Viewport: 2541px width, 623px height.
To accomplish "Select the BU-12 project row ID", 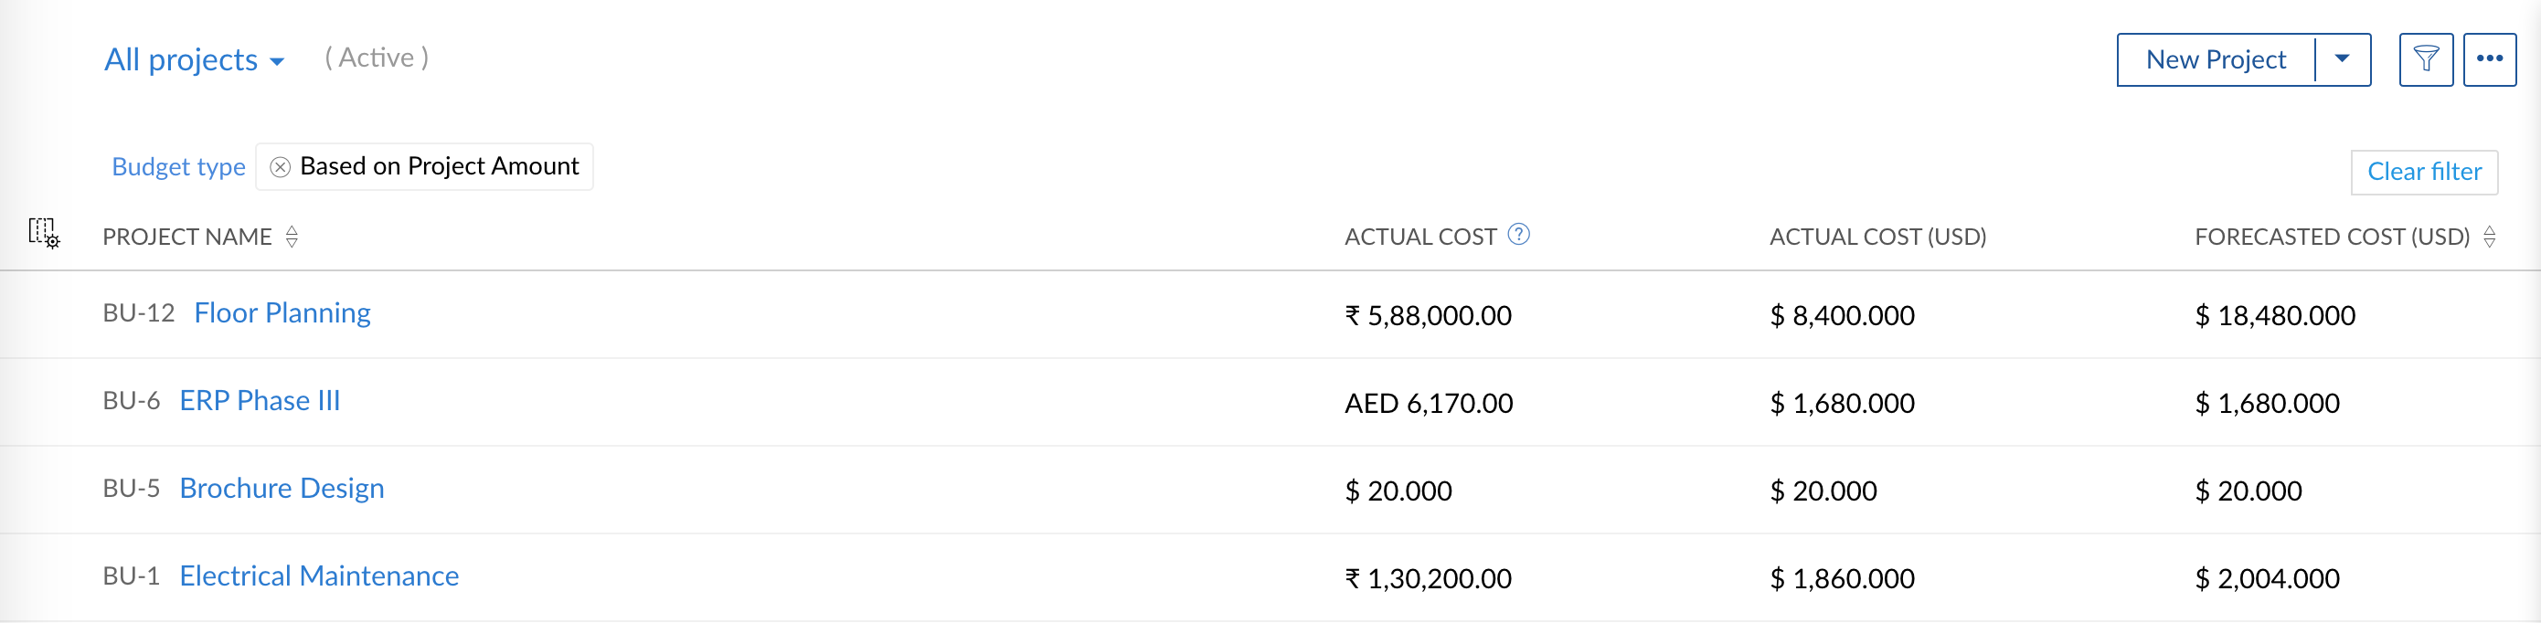I will coord(138,312).
